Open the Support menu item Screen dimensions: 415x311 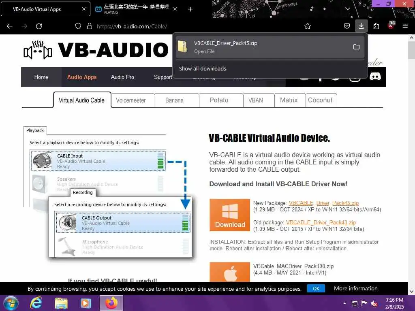(x=163, y=77)
